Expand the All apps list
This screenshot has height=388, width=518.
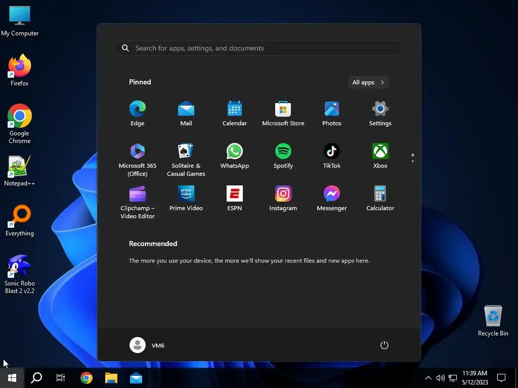click(x=368, y=82)
